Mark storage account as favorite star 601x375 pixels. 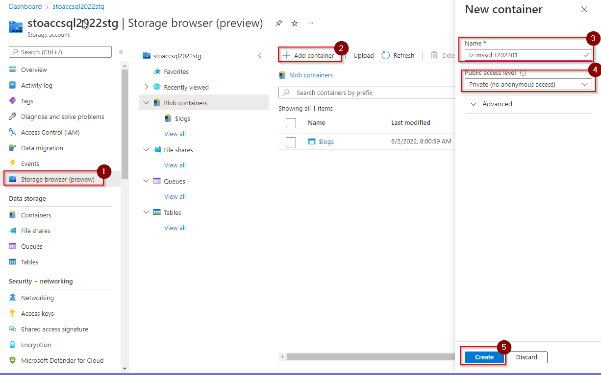(x=295, y=23)
